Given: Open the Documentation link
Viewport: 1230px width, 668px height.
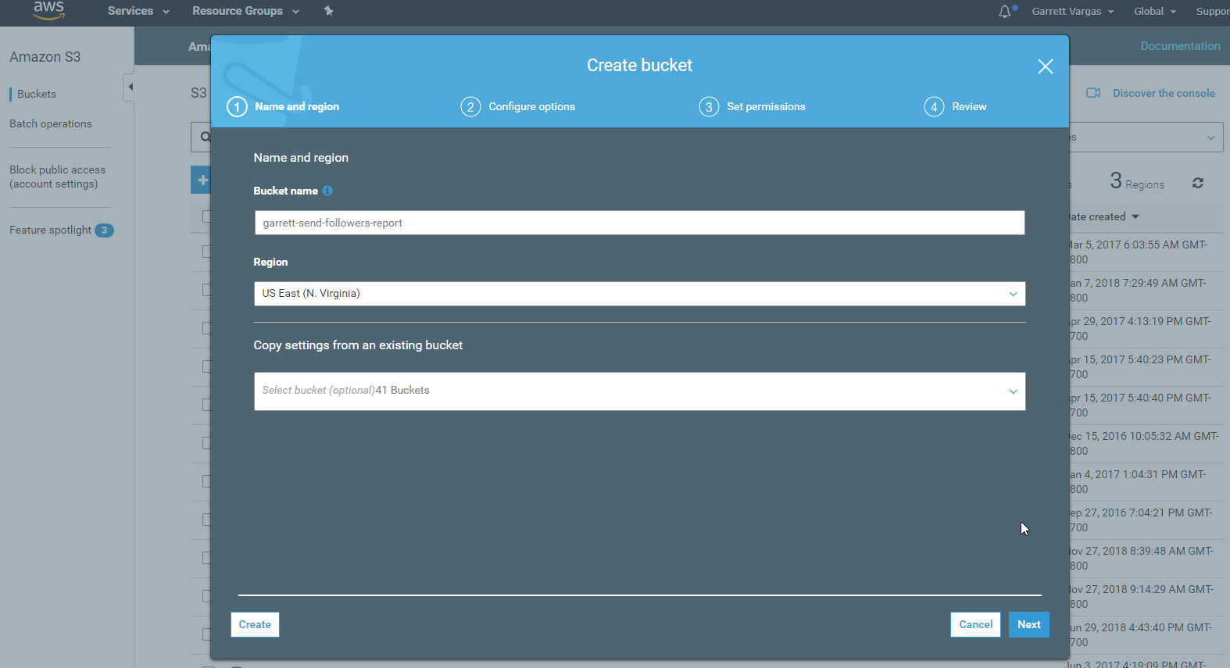Looking at the screenshot, I should [x=1180, y=46].
